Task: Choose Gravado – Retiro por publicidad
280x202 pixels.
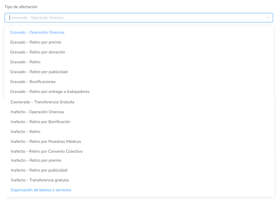Action: 39,72
